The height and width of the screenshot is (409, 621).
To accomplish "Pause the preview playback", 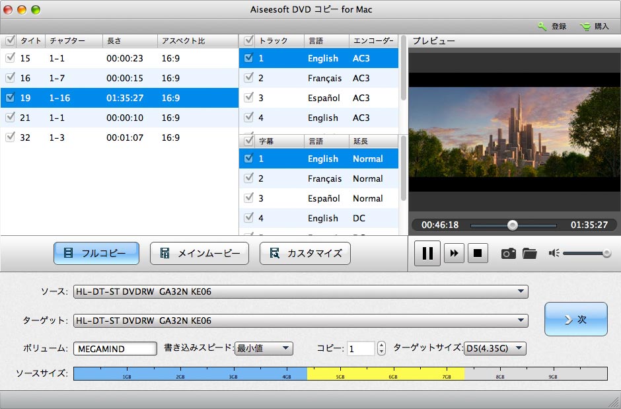I will (x=427, y=253).
